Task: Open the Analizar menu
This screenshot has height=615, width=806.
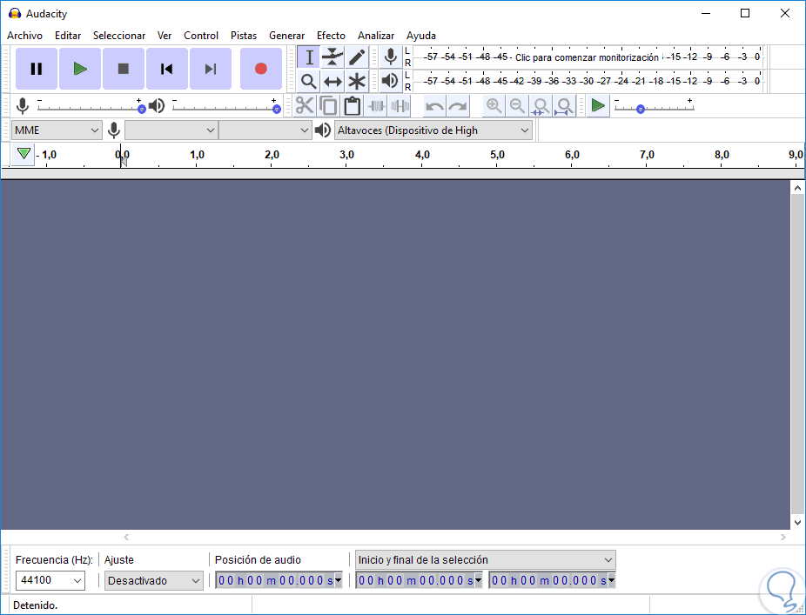Action: pyautogui.click(x=376, y=36)
